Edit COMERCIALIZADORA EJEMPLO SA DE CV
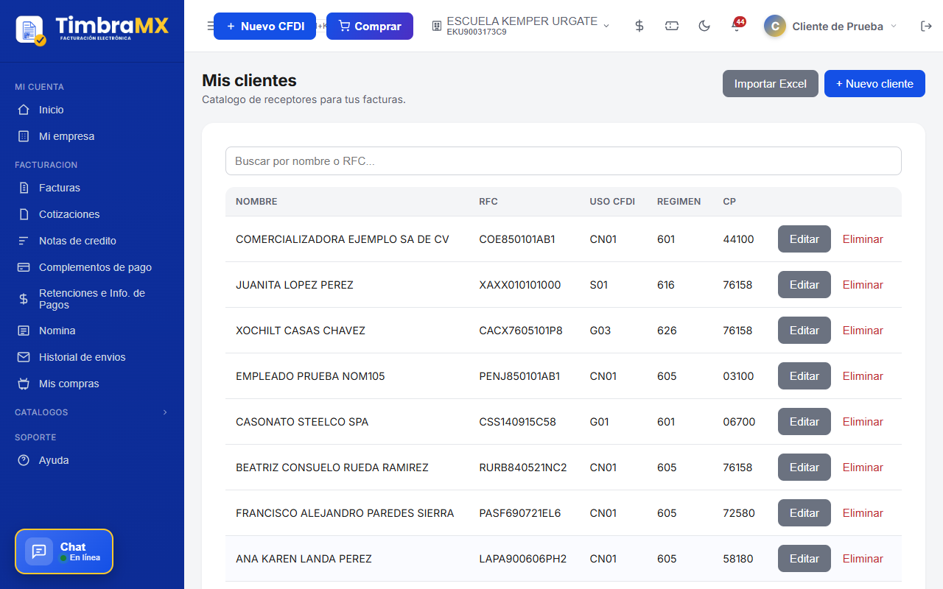Image resolution: width=943 pixels, height=589 pixels. tap(804, 239)
